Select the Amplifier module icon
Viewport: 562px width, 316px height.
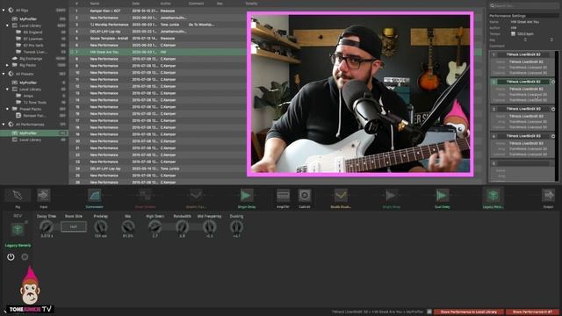283,195
